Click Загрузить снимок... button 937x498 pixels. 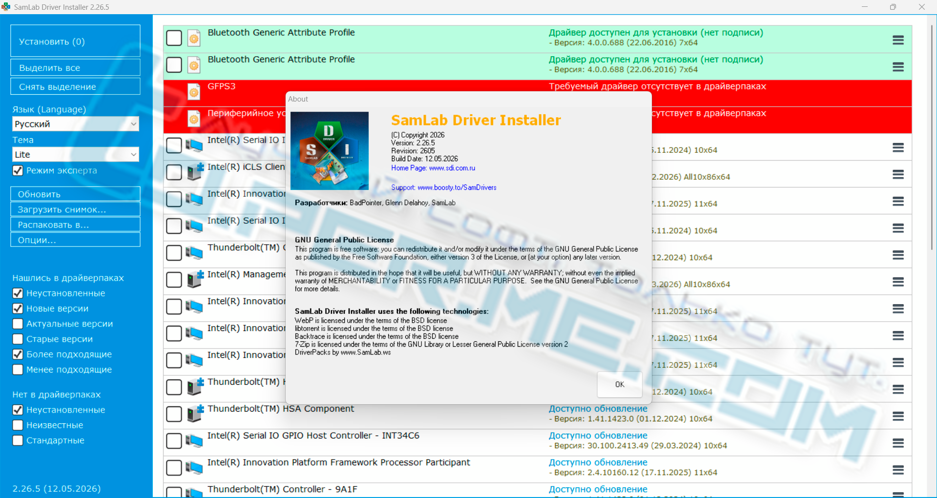pos(75,209)
